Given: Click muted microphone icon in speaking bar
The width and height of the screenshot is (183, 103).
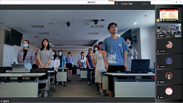Looking at the screenshot, I should click(117, 4).
